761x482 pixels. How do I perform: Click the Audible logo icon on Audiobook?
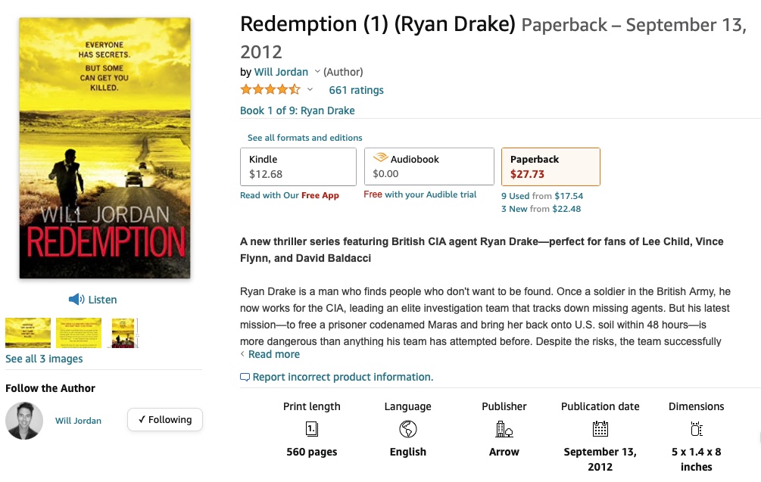(x=380, y=159)
